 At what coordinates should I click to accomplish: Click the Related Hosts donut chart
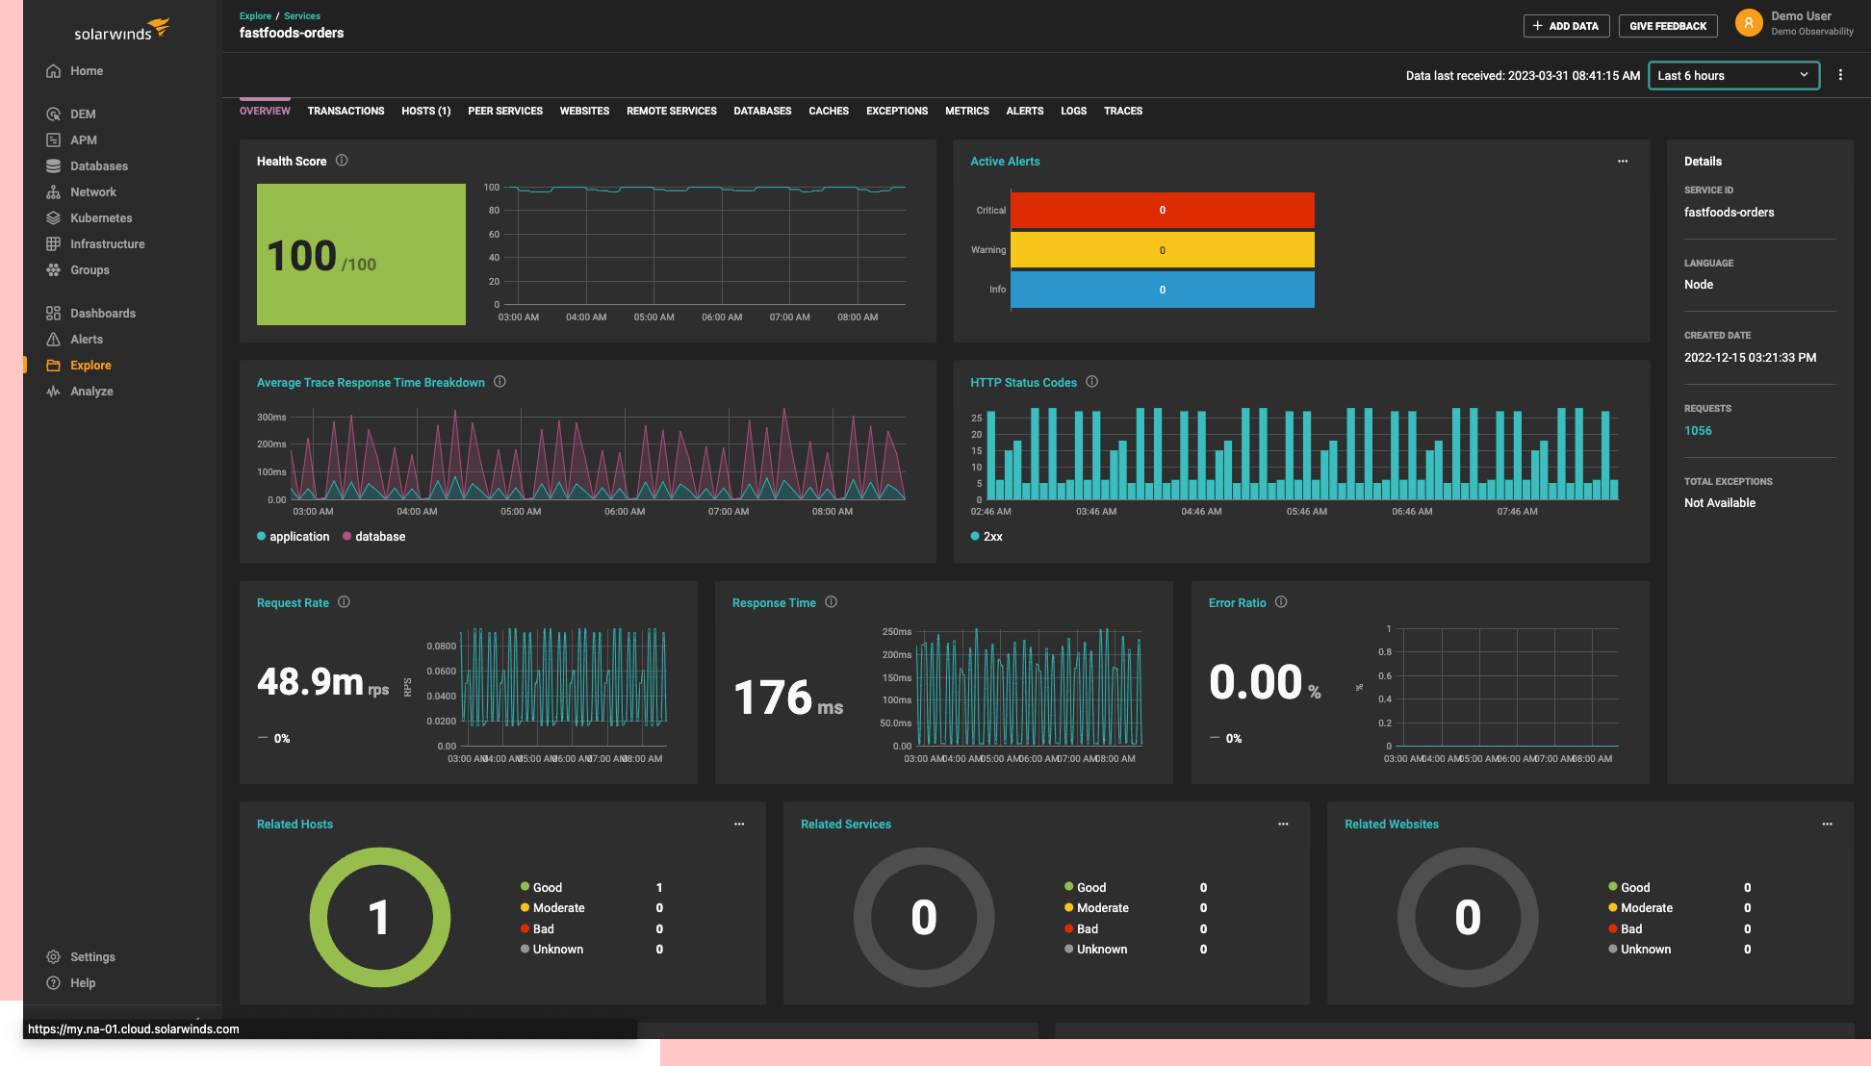click(x=379, y=917)
